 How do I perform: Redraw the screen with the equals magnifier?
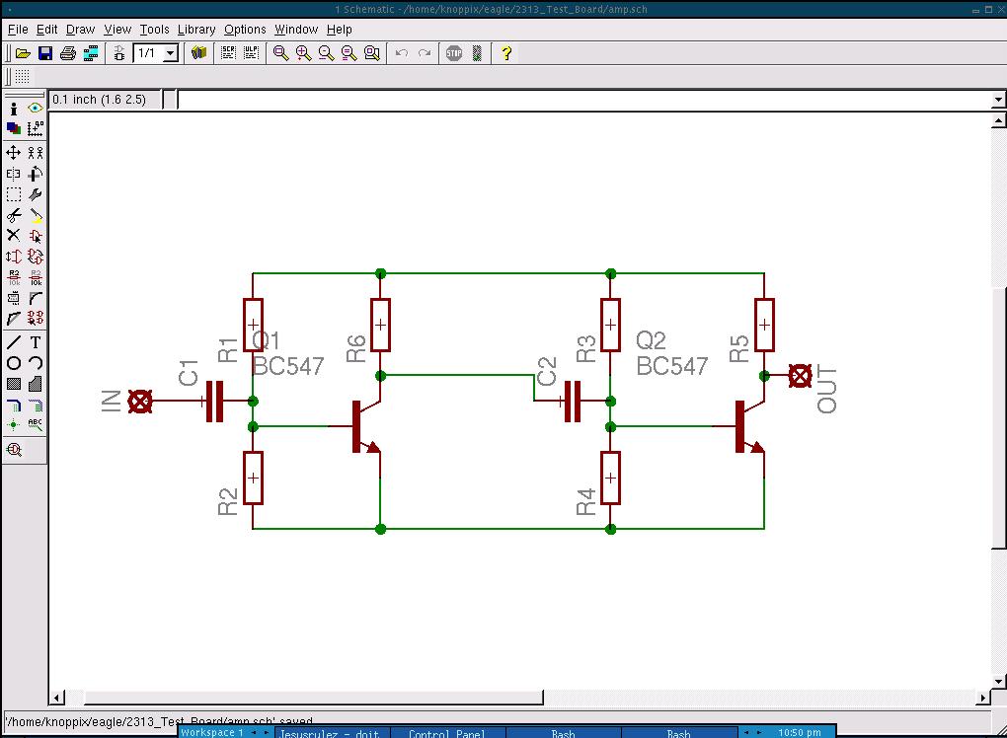click(x=349, y=53)
